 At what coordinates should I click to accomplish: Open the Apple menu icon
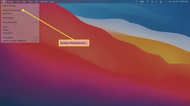click(4, 2)
